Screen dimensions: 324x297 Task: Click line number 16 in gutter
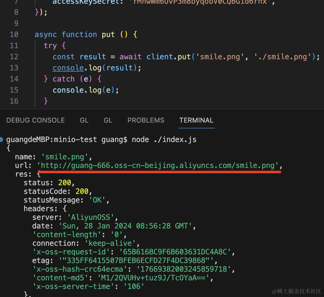coord(14,101)
